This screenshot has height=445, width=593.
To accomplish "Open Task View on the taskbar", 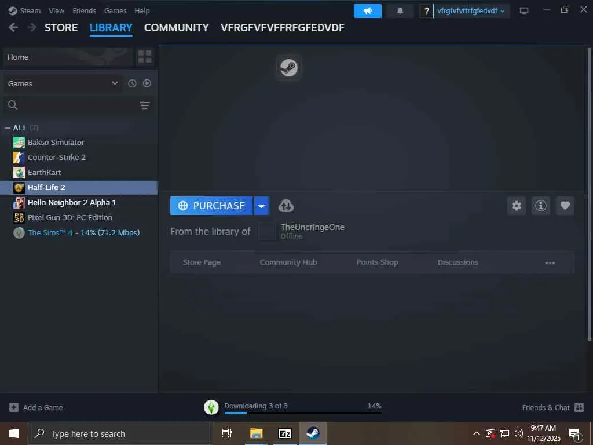I will [x=226, y=433].
